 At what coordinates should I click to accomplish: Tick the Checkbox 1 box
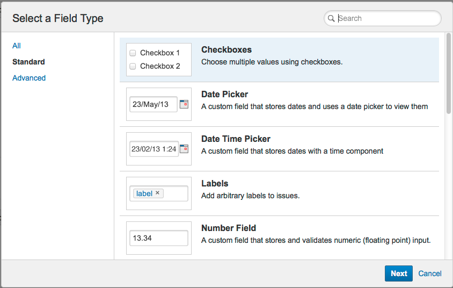pyautogui.click(x=133, y=53)
